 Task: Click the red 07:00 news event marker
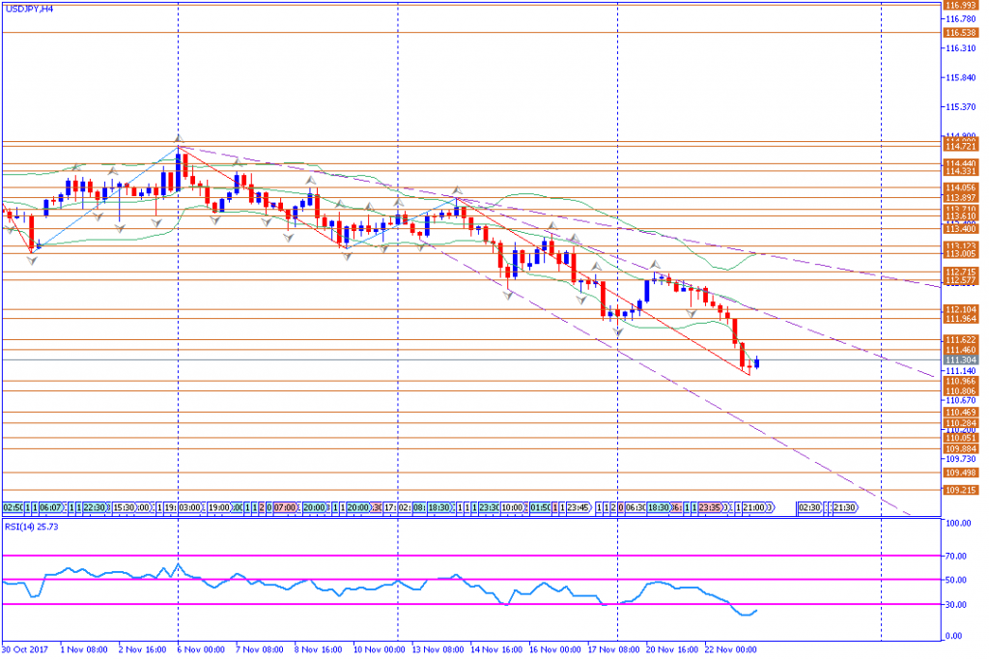[285, 507]
